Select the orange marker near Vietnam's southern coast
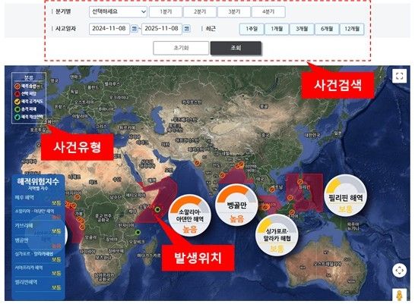Image resolution: width=415 pixels, height=304 pixels. [272, 190]
